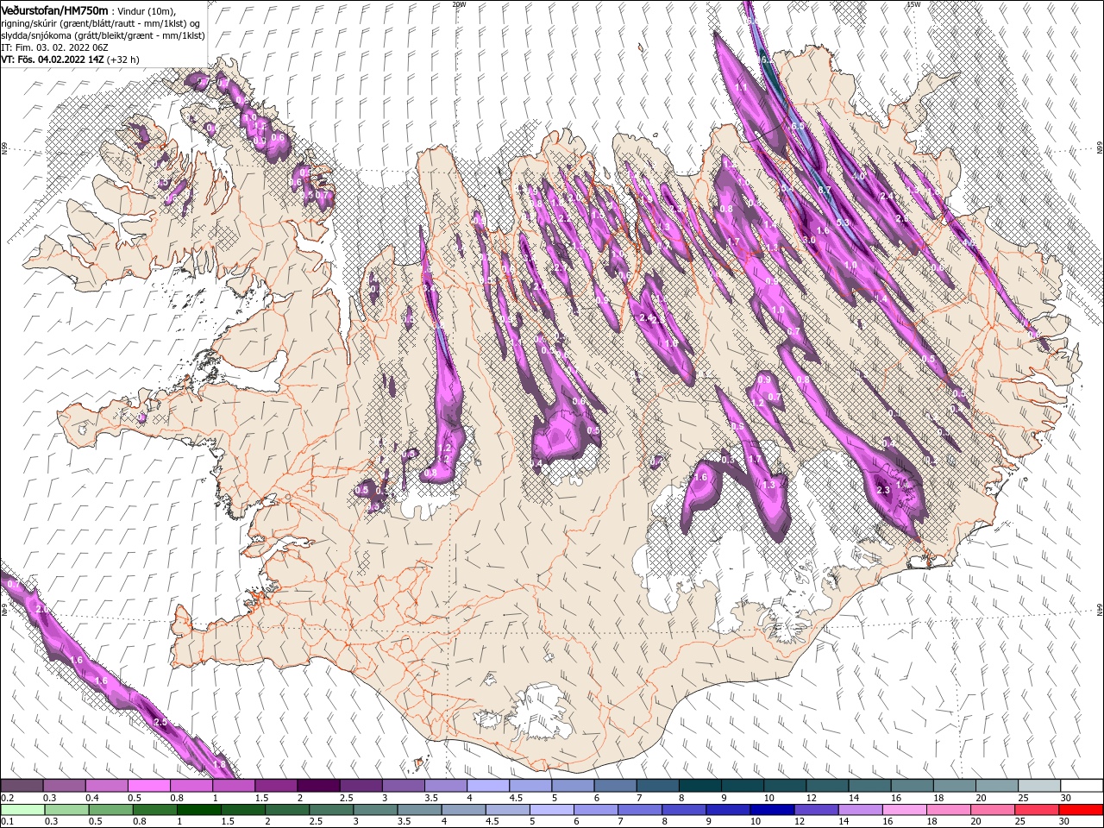Screen dimensions: 1104x828
Task: Click the bright pink 0.5–0.8 snow legend swatch
Action: [x=149, y=786]
